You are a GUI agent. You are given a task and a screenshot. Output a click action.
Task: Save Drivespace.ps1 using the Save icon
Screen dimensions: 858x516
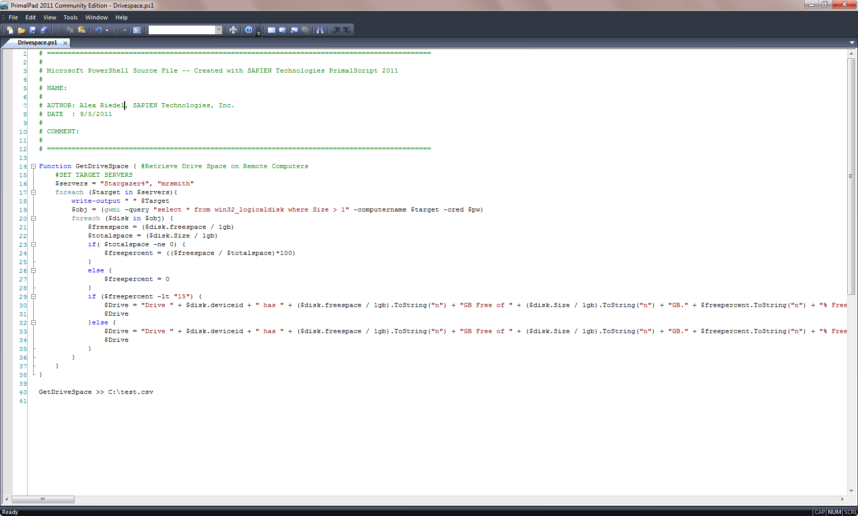click(x=33, y=30)
